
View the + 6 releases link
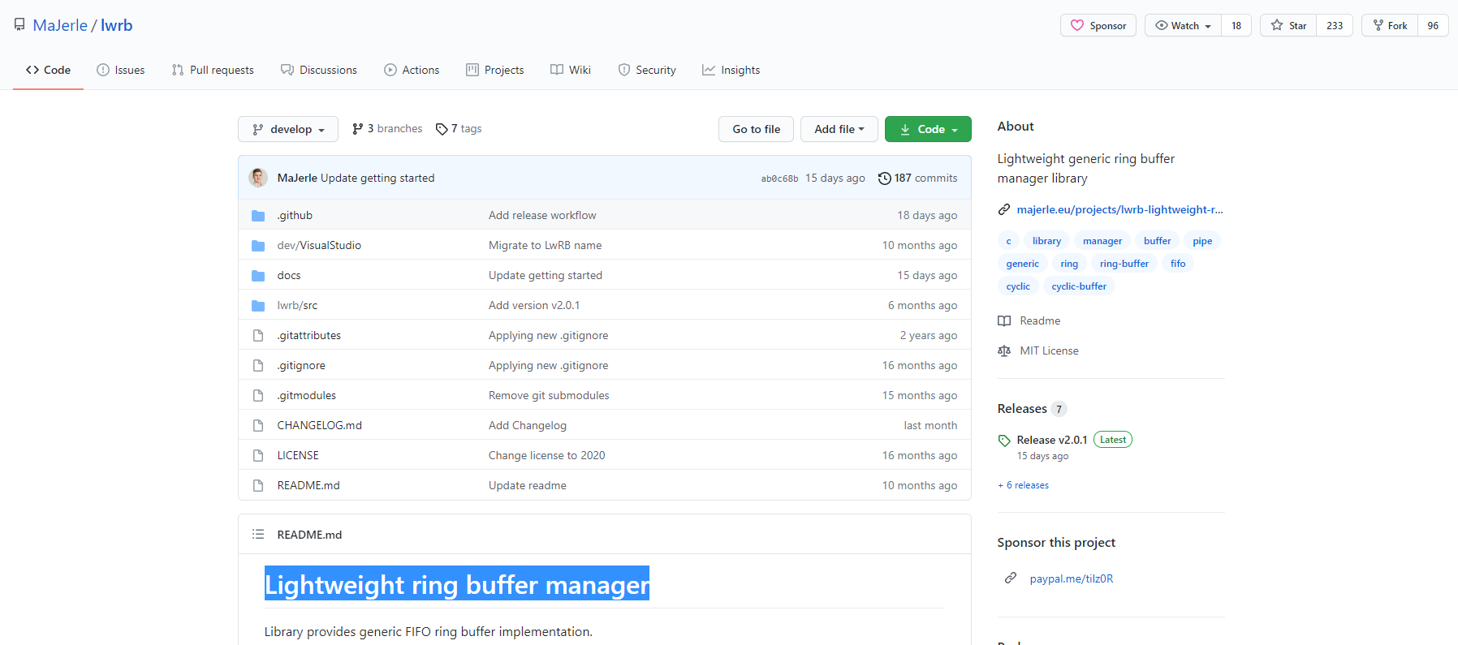coord(1023,485)
